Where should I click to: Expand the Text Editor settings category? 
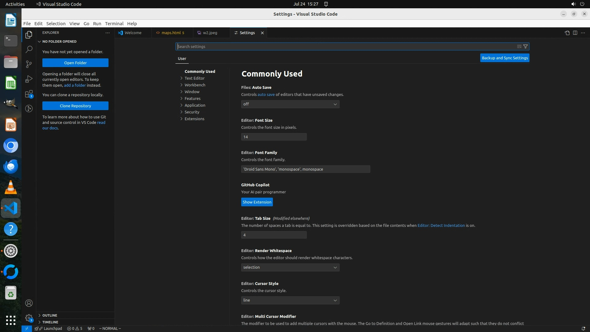[x=194, y=78]
